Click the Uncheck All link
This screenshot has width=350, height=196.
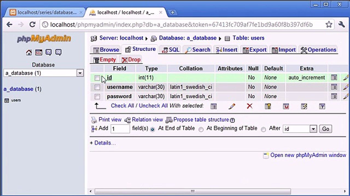[153, 106]
